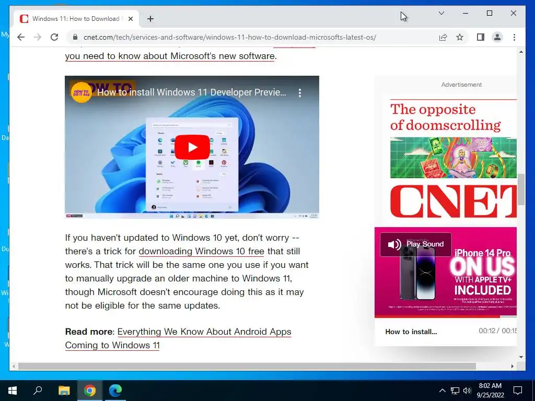
Task: Open a new tab with plus button
Action: tap(150, 19)
